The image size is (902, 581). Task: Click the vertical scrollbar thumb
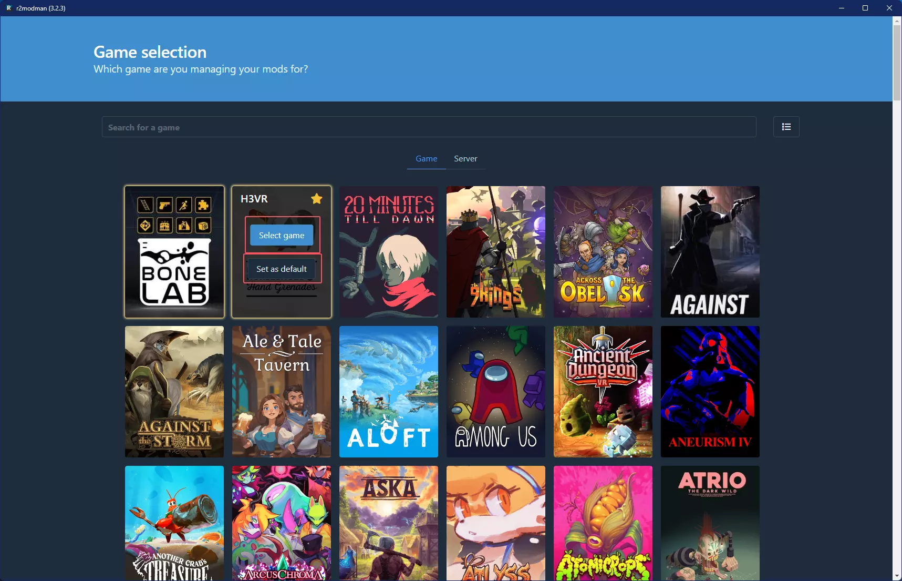[x=897, y=63]
